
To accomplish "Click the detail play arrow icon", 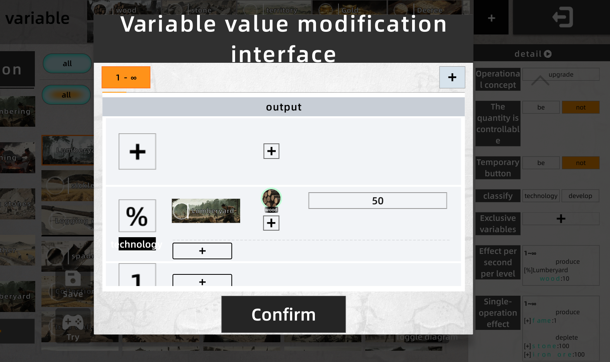I will coord(548,54).
